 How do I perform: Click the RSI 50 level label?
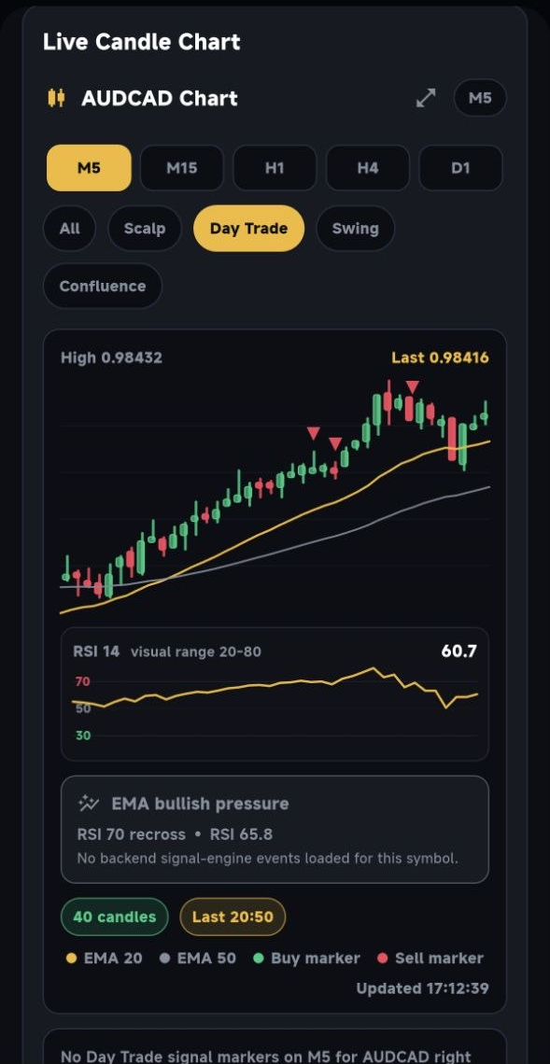[x=82, y=708]
